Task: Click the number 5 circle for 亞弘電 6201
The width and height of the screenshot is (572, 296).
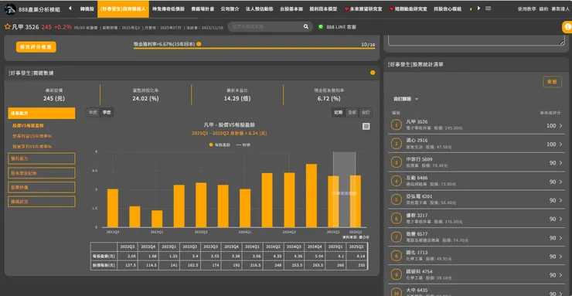Action: [x=397, y=199]
